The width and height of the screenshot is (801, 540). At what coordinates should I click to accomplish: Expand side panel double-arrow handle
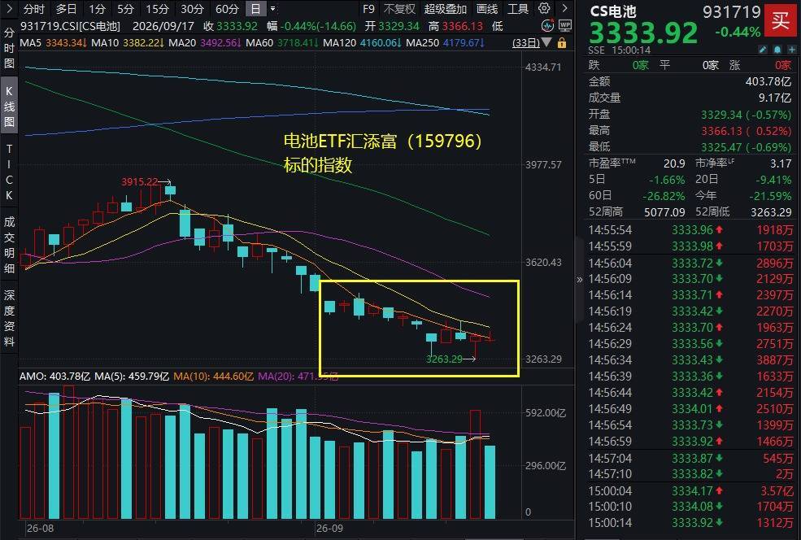coord(579,280)
